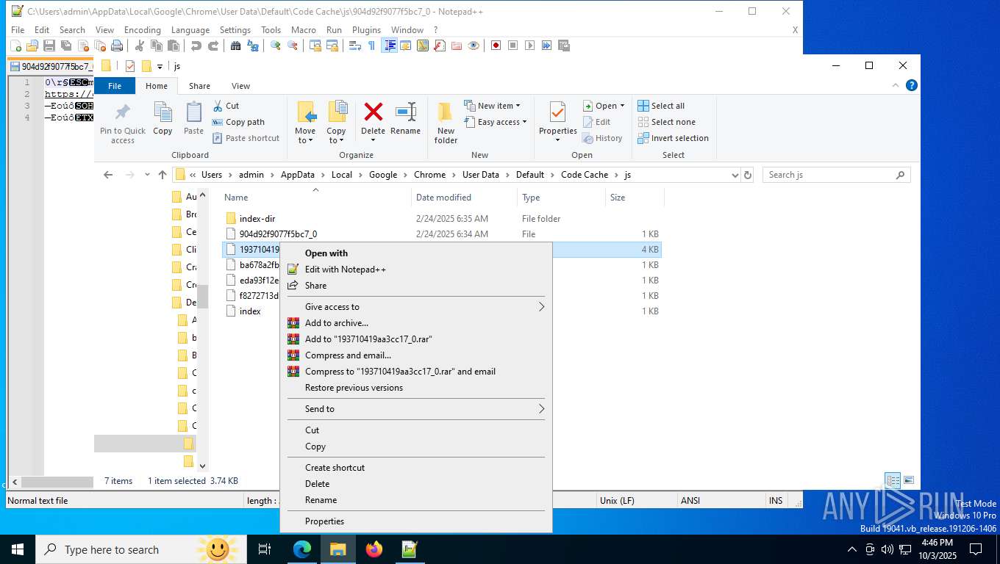1000x564 pixels.
Task: Click the Up one level arrow
Action: click(x=162, y=175)
